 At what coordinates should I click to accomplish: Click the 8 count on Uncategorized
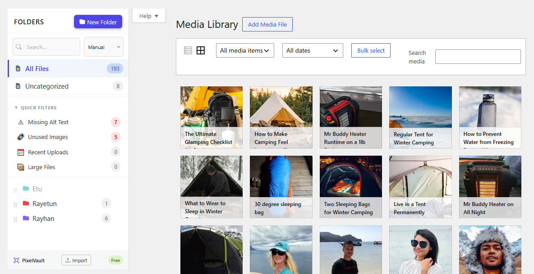coord(118,86)
